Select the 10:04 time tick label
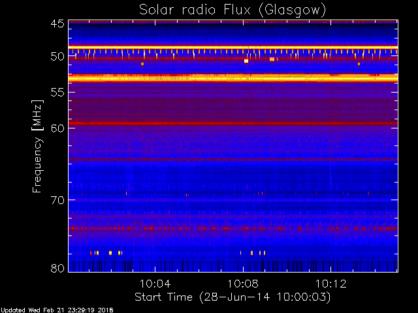This screenshot has width=418, height=313. click(x=155, y=284)
